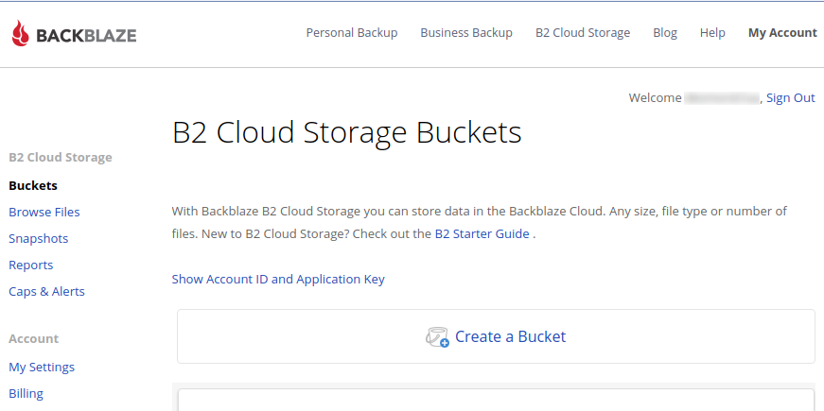Click My Account in the header
Screen dimensions: 824x411
pyautogui.click(x=781, y=32)
